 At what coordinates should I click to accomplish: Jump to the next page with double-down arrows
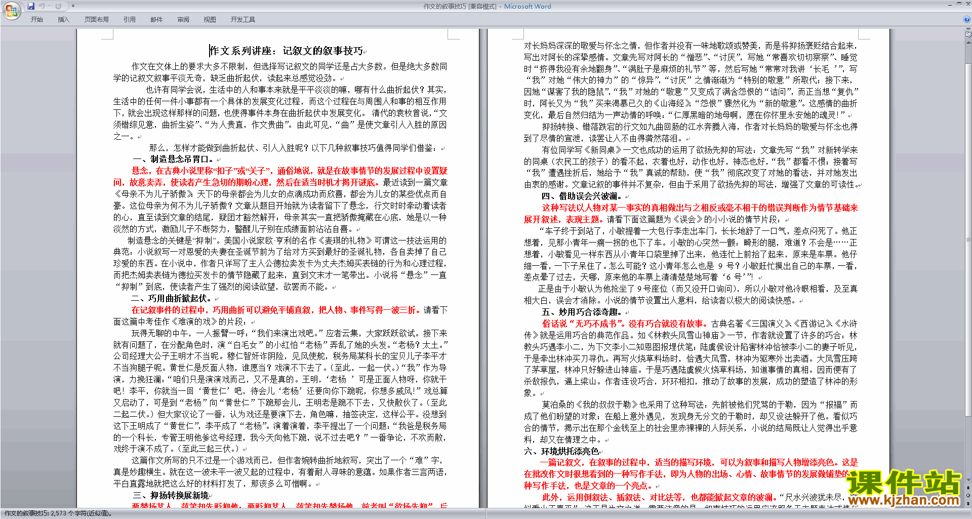pyautogui.click(x=968, y=503)
